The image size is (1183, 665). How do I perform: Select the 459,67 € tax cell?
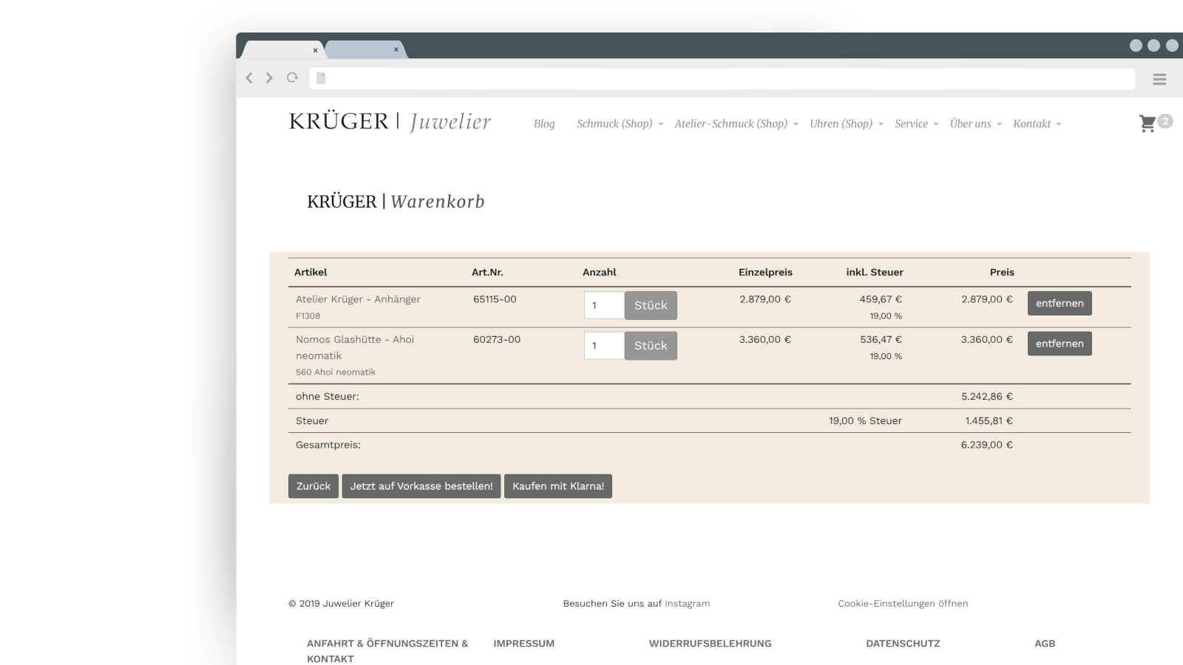(881, 299)
